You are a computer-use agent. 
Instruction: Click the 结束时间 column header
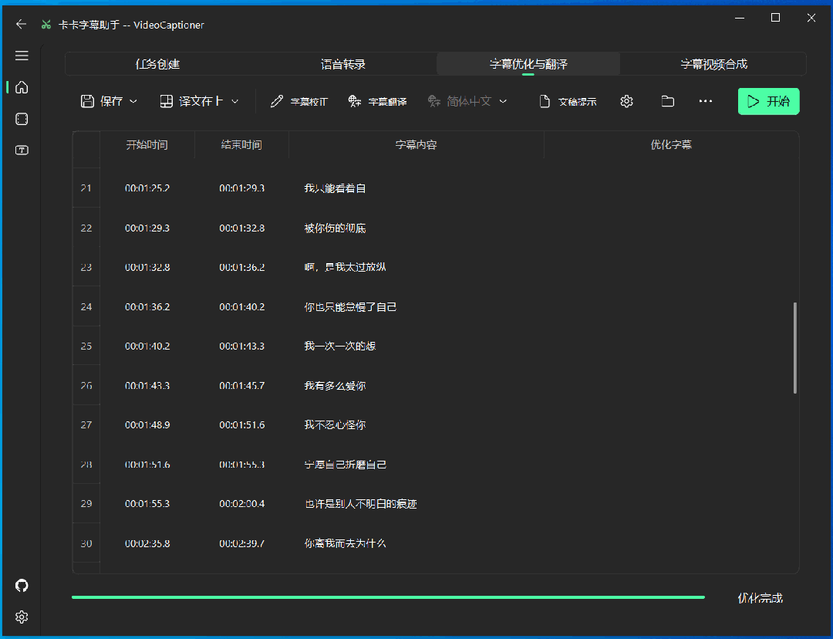click(x=241, y=144)
